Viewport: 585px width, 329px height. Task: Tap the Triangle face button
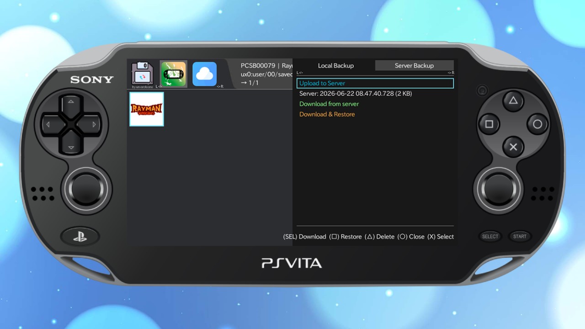point(513,101)
